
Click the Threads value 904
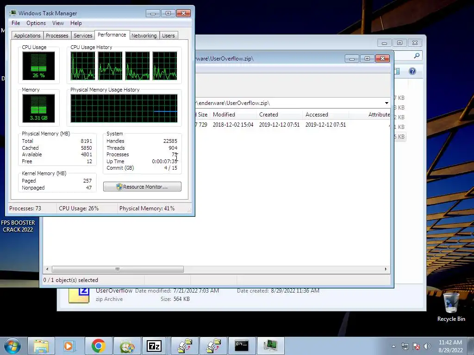pyautogui.click(x=173, y=148)
